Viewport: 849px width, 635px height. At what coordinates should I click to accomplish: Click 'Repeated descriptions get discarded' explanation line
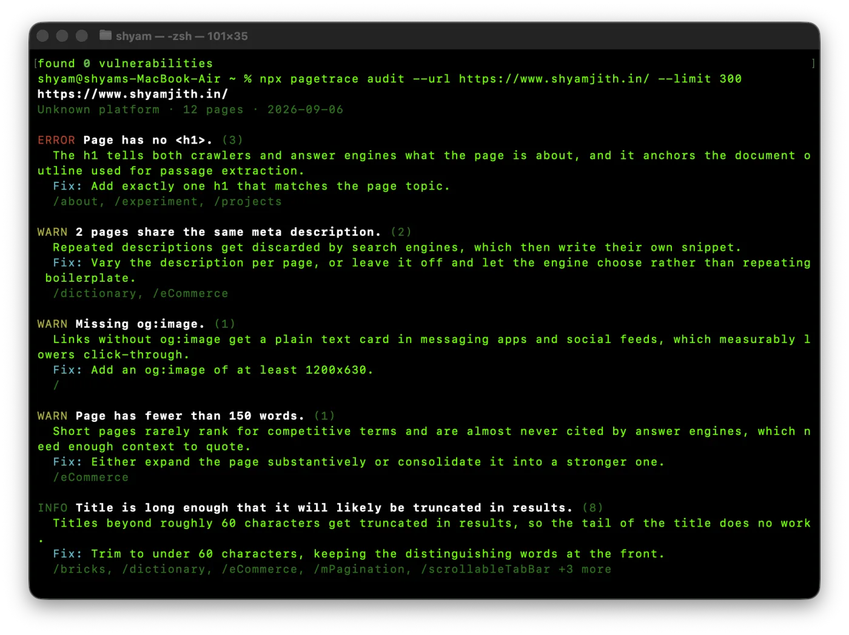click(x=397, y=247)
